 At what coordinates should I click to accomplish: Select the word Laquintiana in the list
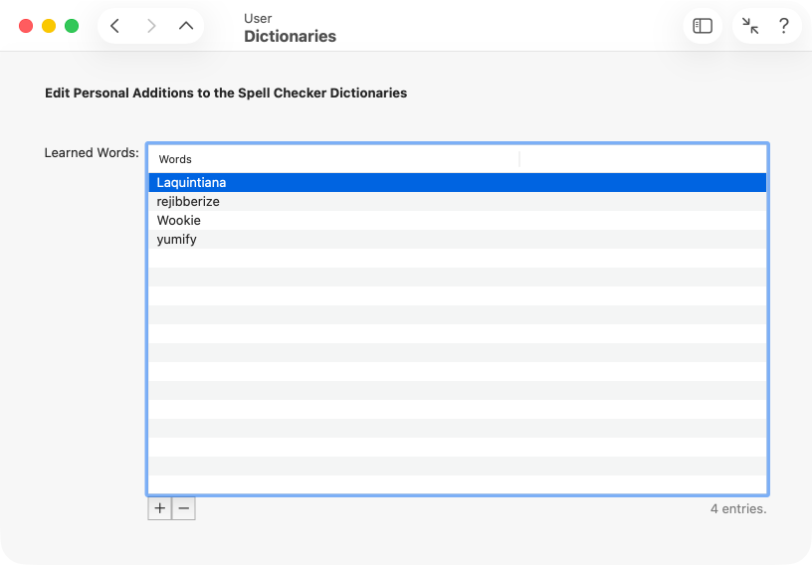tap(191, 183)
